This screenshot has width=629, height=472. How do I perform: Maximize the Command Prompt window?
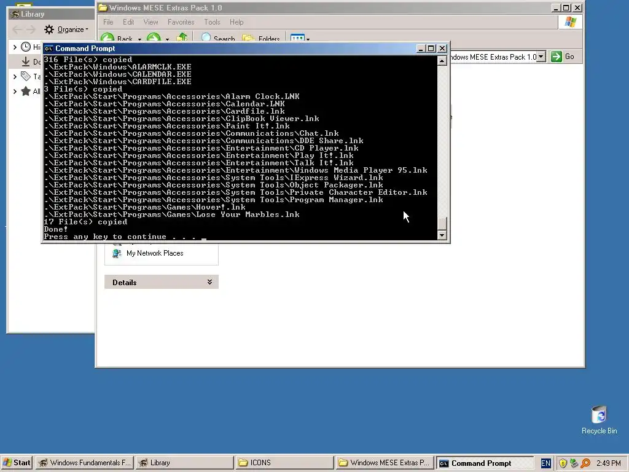431,49
